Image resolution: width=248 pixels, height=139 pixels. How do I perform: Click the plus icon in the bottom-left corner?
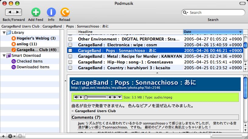(x=3, y=136)
